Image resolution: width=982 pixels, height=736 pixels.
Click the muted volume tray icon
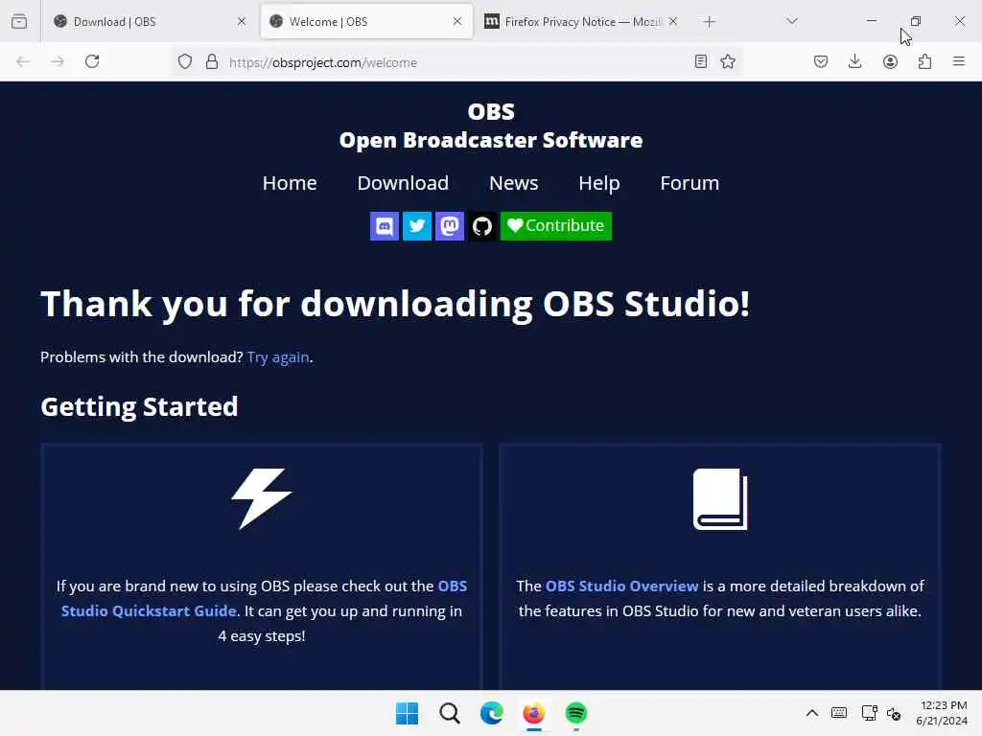[894, 713]
